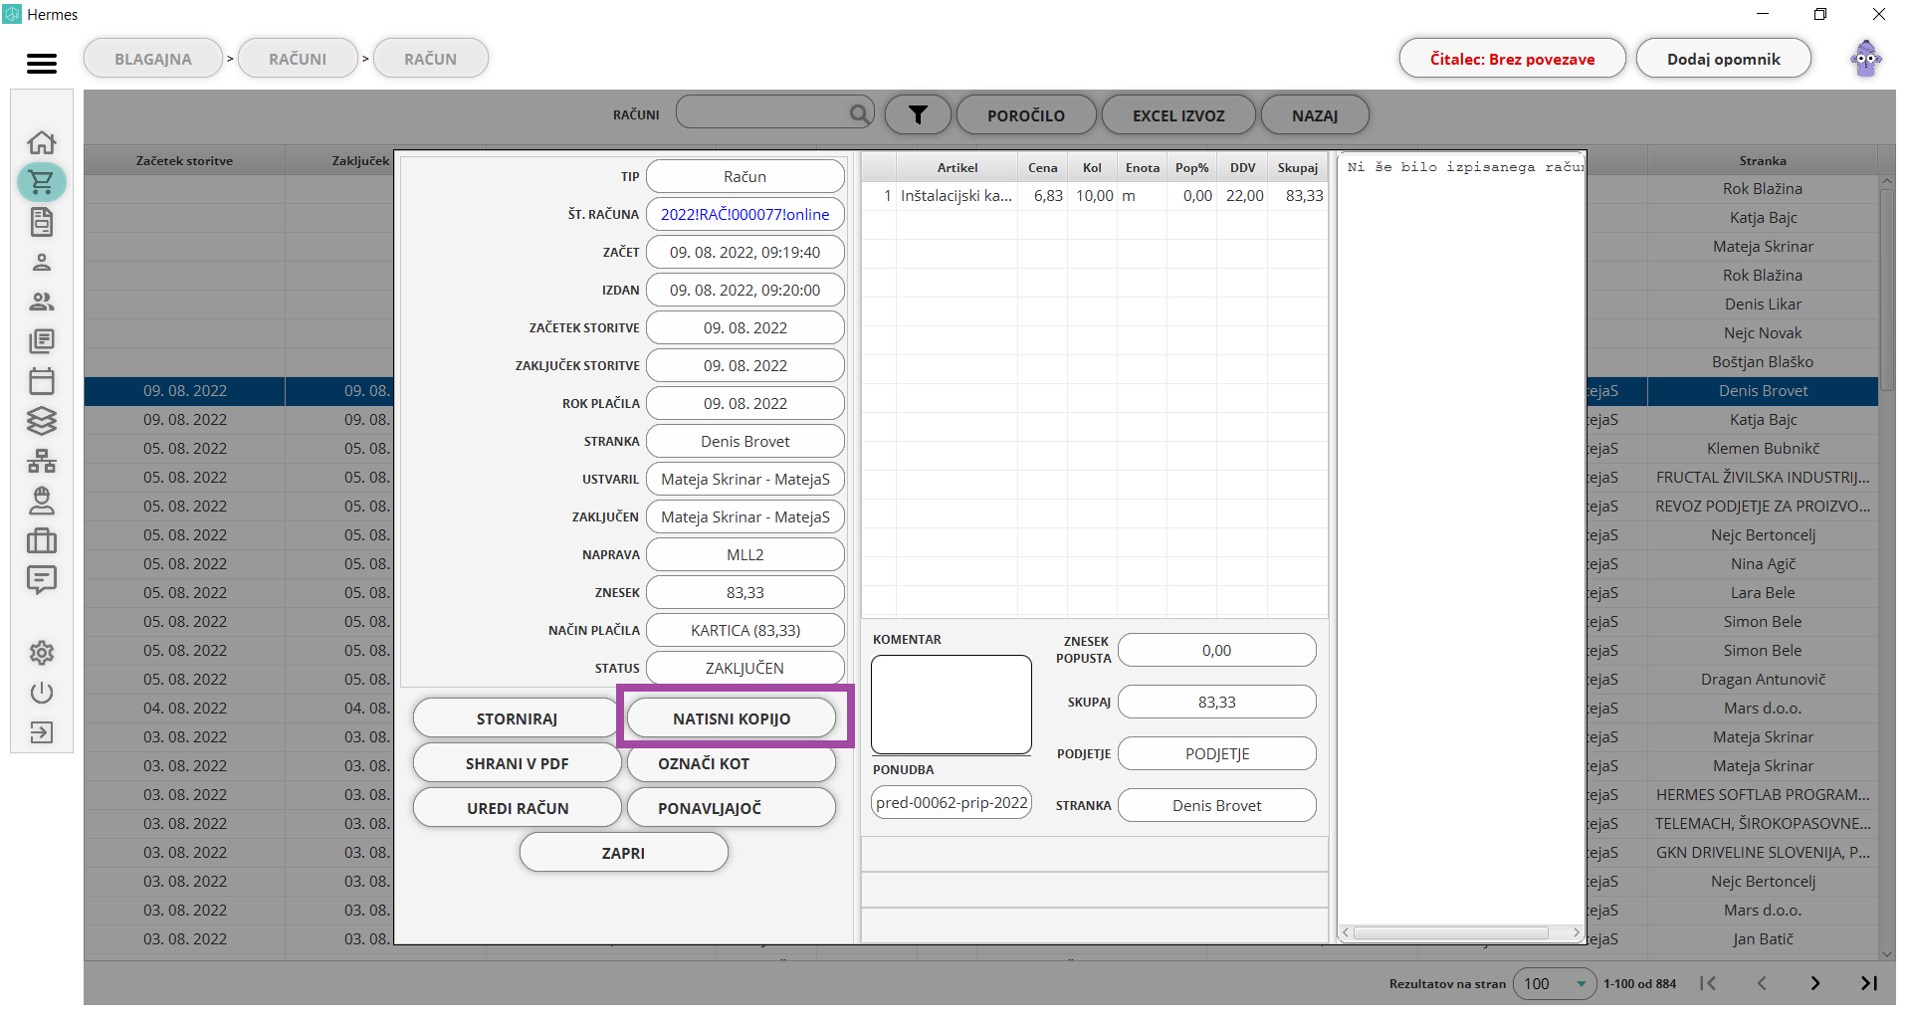Open the shopping cart sidebar icon
The image size is (1911, 1023).
[x=42, y=182]
